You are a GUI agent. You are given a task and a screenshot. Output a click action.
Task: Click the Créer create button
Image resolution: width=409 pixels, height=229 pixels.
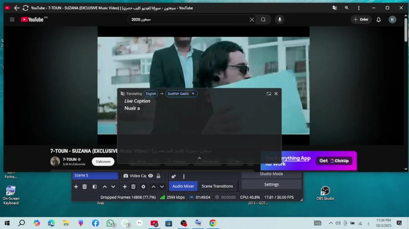pyautogui.click(x=361, y=19)
